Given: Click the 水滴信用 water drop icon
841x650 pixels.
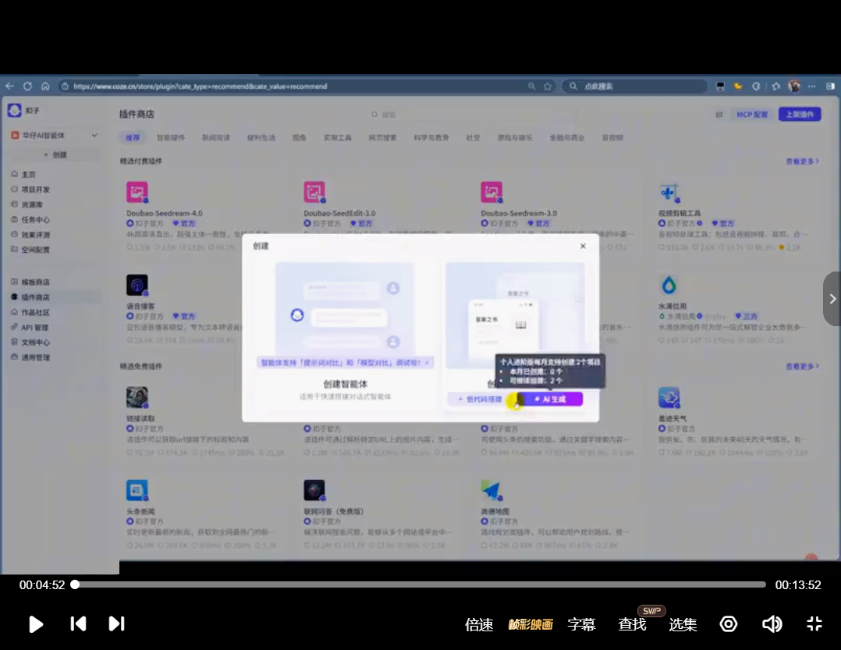Looking at the screenshot, I should tap(669, 284).
